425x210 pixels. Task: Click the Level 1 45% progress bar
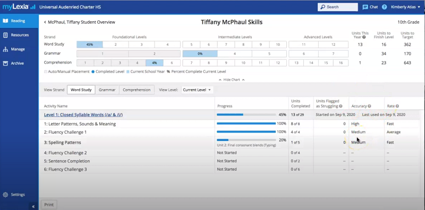[246, 115]
